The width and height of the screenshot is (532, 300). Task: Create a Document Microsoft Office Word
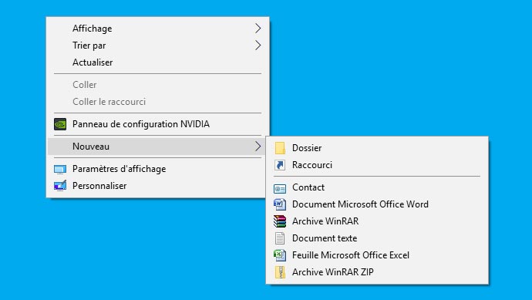[x=377, y=204]
